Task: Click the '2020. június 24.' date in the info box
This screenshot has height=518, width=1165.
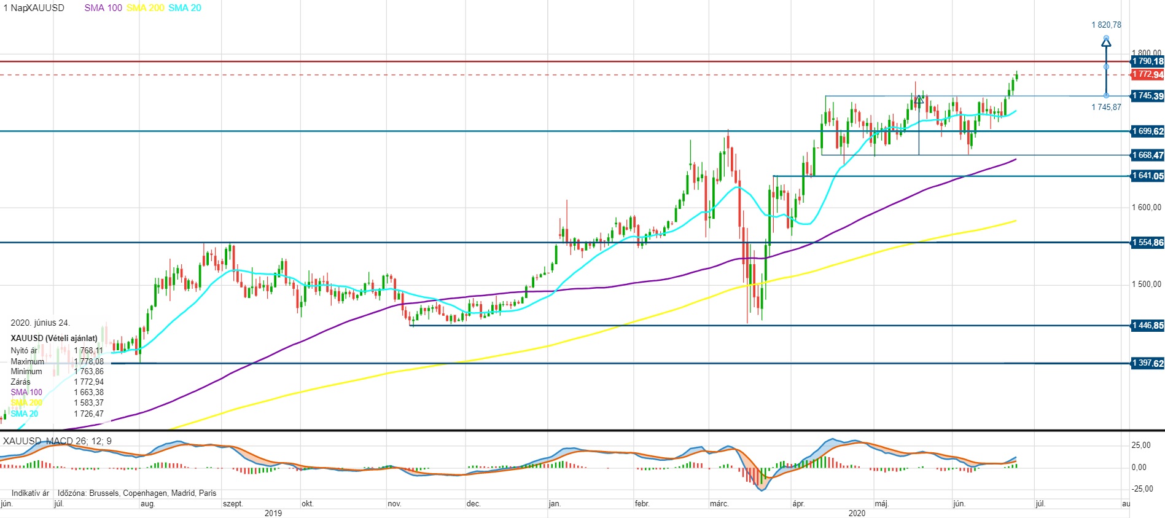Action: point(41,323)
